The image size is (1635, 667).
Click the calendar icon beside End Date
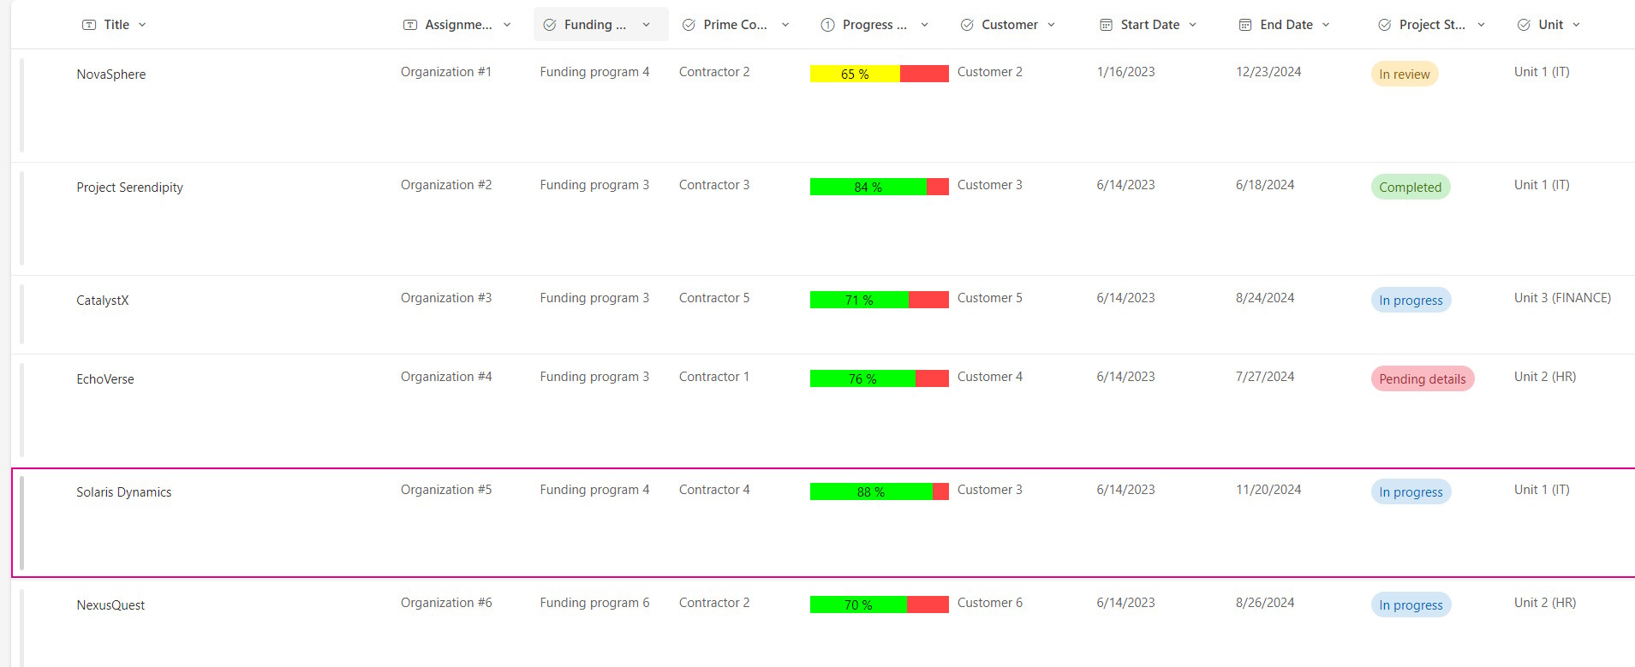click(1245, 25)
